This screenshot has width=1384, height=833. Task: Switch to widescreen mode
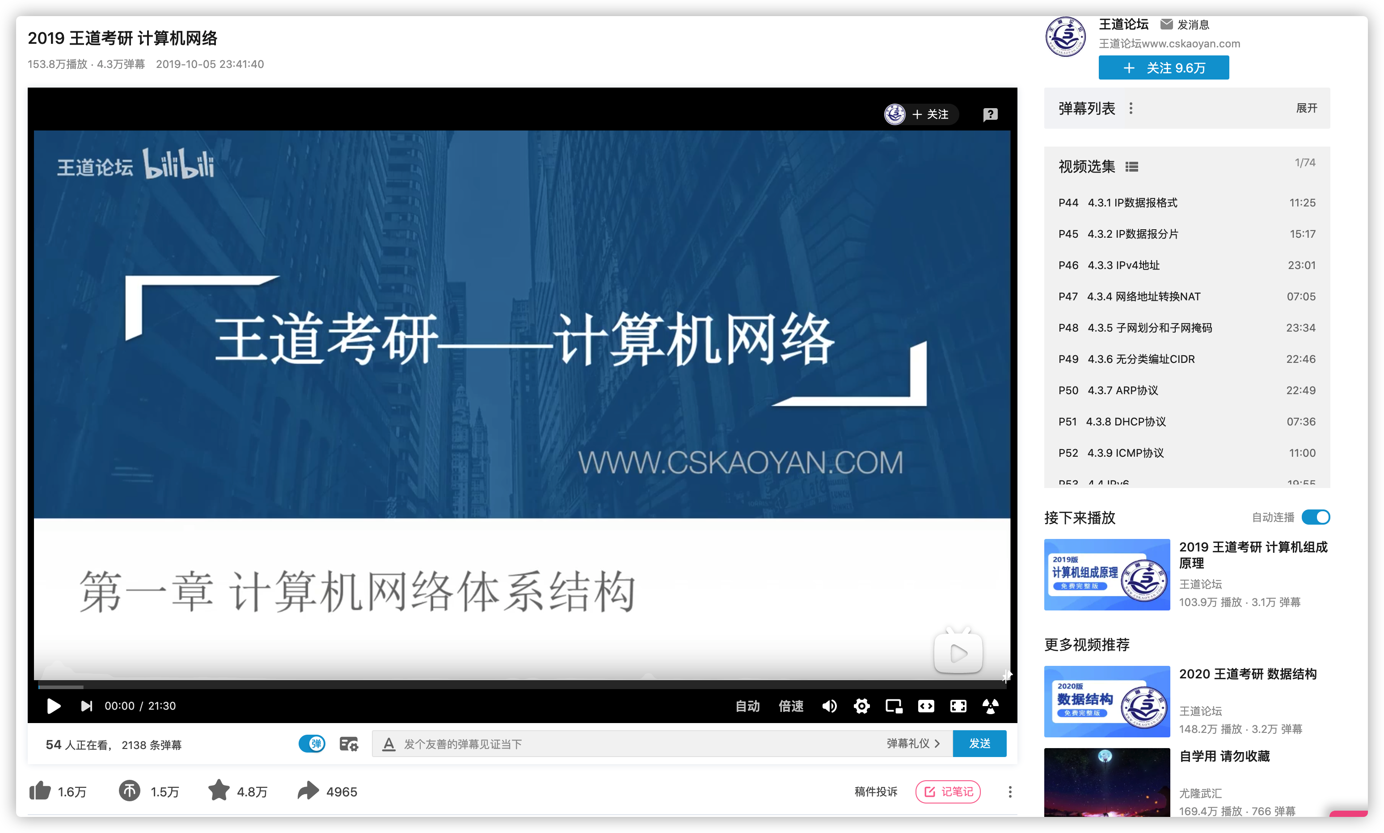pos(926,706)
